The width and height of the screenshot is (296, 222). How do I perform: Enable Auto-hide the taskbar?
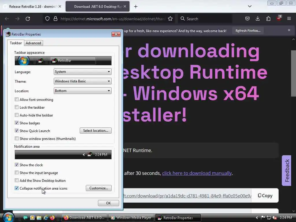(16, 115)
